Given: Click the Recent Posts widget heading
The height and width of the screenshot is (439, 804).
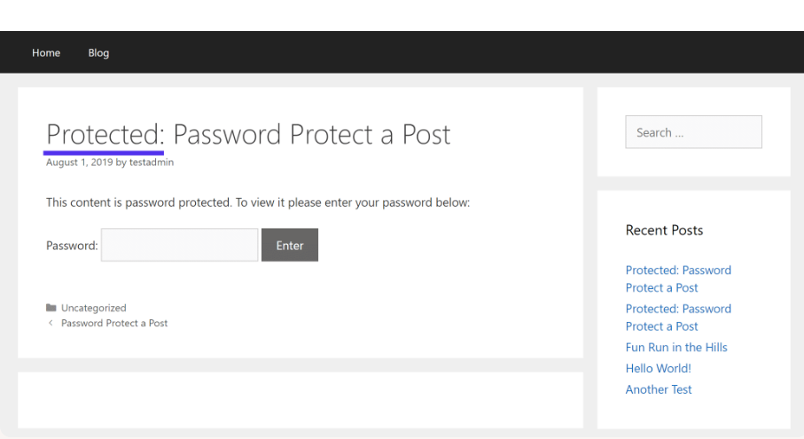Looking at the screenshot, I should pos(664,231).
